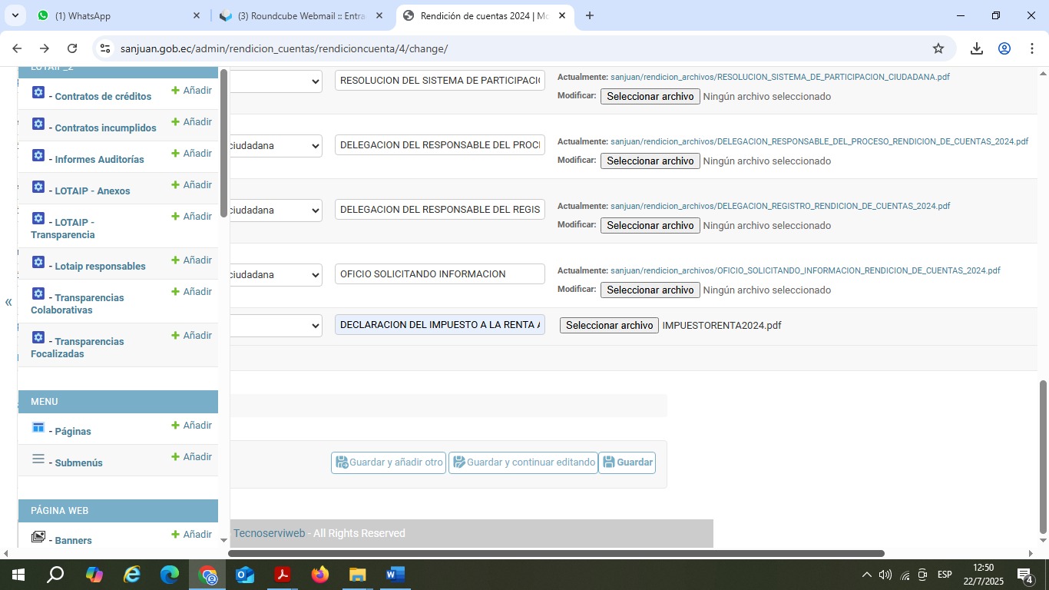The height and width of the screenshot is (590, 1049).
Task: Open the OFICIO_SOLICITANDO_INFORMACION pdf link
Action: pos(805,270)
